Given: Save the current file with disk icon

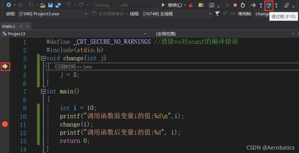Looking at the screenshot, I should [x=50, y=5].
